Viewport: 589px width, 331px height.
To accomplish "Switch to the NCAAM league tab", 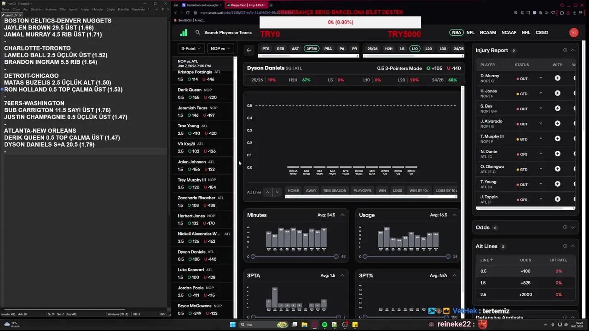I will (x=488, y=33).
